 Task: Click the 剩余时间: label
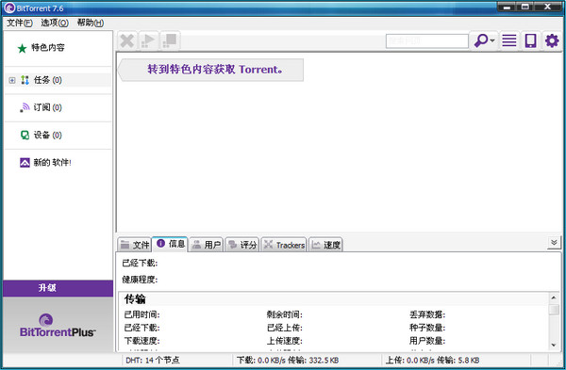pyautogui.click(x=285, y=314)
